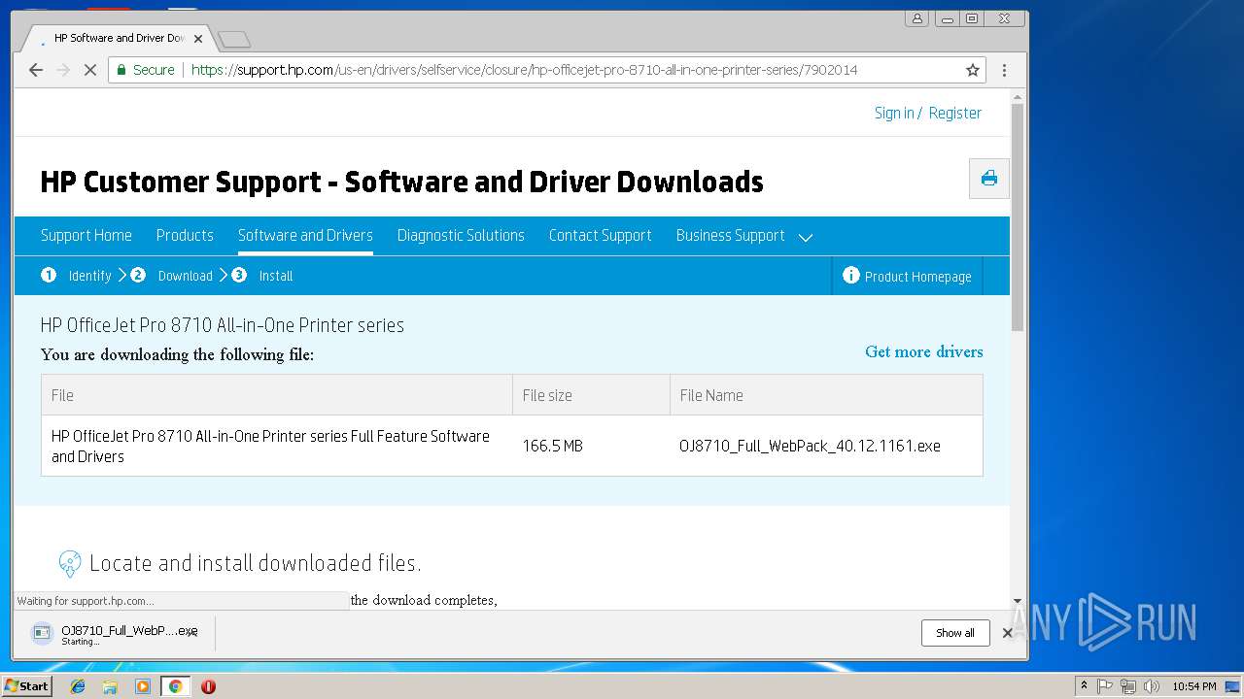Show hidden tray icons arrow
Image resolution: width=1244 pixels, height=699 pixels.
tap(1084, 686)
